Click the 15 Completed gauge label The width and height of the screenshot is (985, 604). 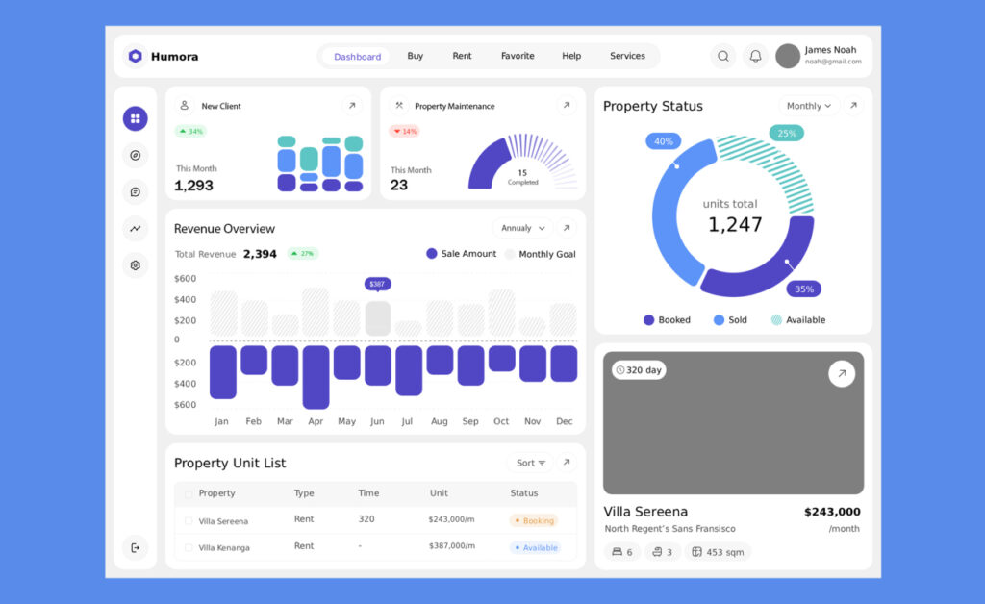[522, 176]
